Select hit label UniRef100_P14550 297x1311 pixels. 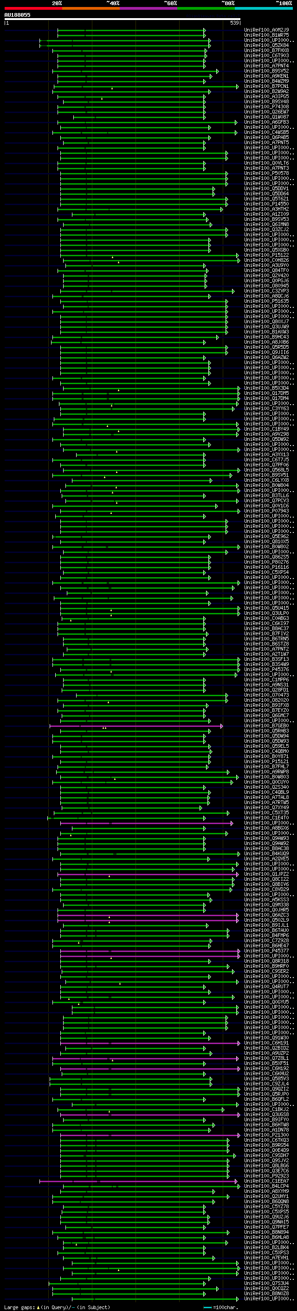pos(266,204)
